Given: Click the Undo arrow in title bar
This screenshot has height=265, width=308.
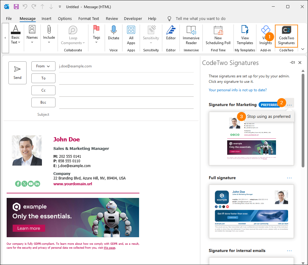Looking at the screenshot, I should click(25, 7).
